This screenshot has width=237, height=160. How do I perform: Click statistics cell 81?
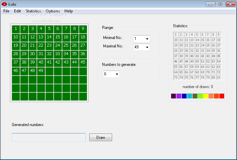pyautogui.click(x=219, y=78)
